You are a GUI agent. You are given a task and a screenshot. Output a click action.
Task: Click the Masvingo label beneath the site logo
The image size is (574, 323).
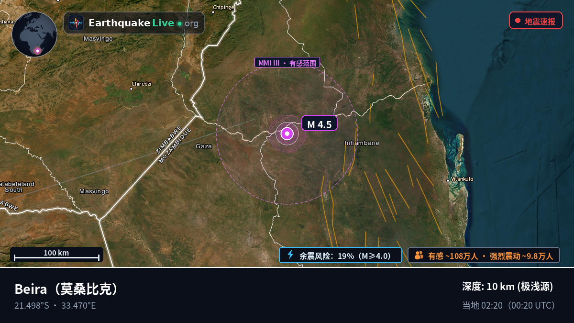click(x=98, y=38)
